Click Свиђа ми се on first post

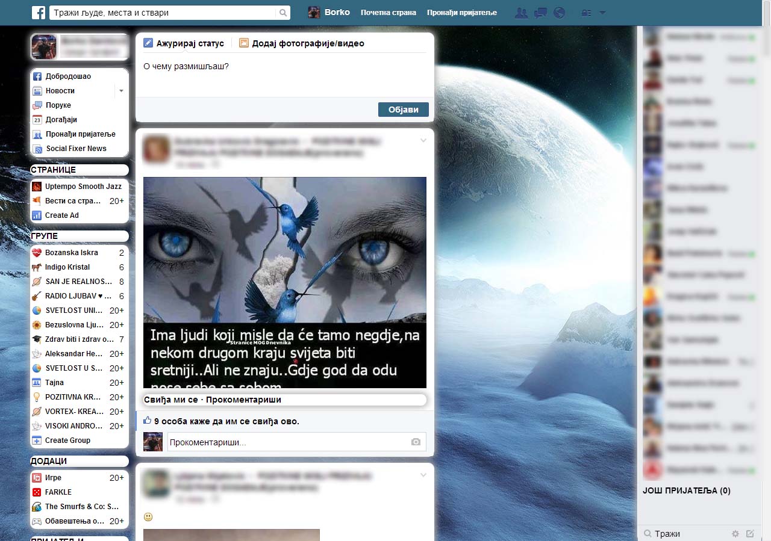pyautogui.click(x=172, y=400)
